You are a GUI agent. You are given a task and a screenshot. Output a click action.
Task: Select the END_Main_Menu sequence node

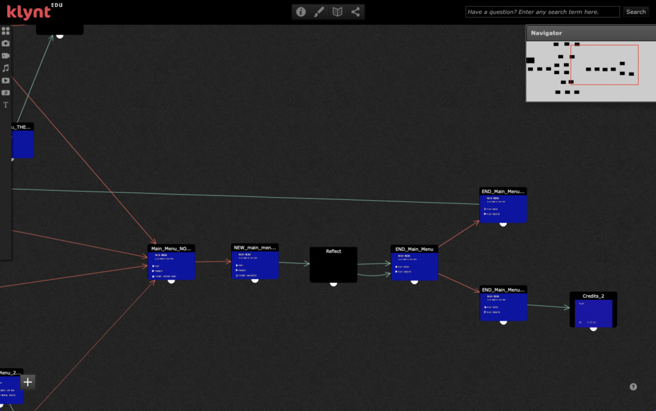pyautogui.click(x=414, y=263)
